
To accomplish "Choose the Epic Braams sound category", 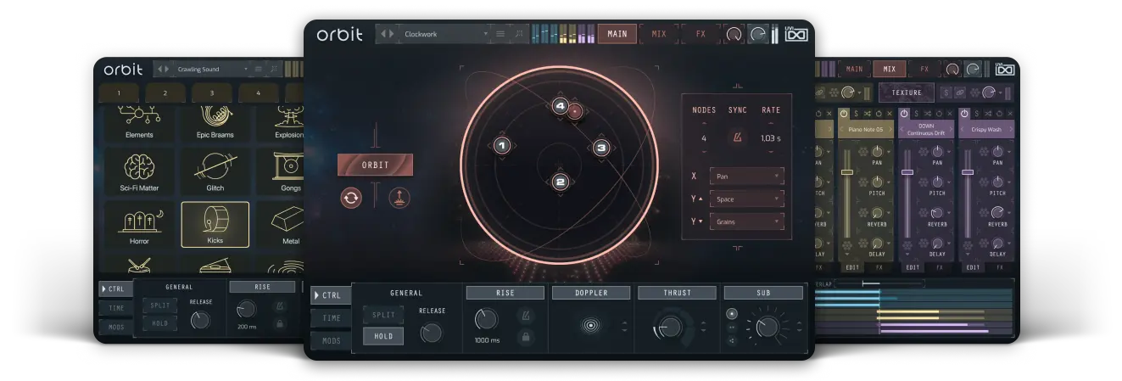I will pos(215,124).
